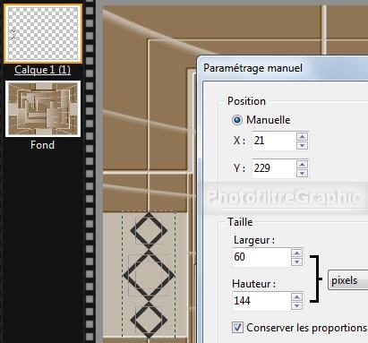
Task: Decrease the Hauteur value
Action: click(x=296, y=305)
